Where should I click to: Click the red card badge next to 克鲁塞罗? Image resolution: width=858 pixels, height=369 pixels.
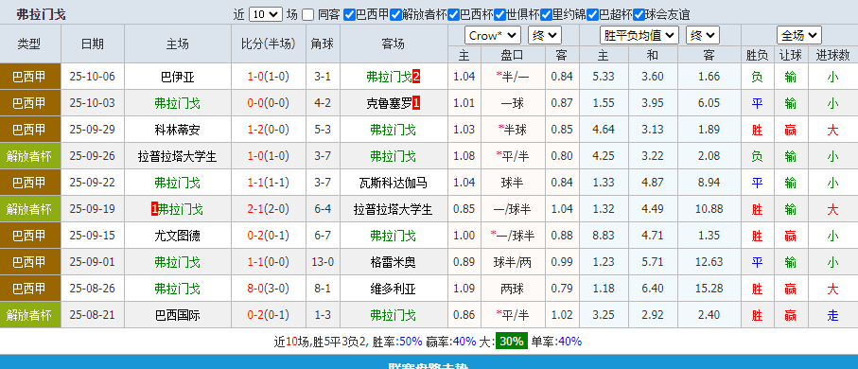pyautogui.click(x=416, y=103)
